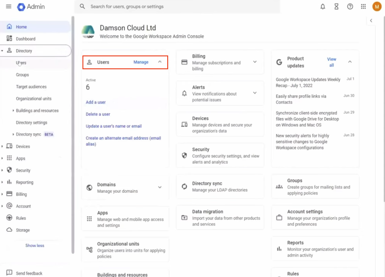This screenshot has height=277, width=385.
Task: Click the hamburger menu to toggle sidebar
Action: coord(8,6)
